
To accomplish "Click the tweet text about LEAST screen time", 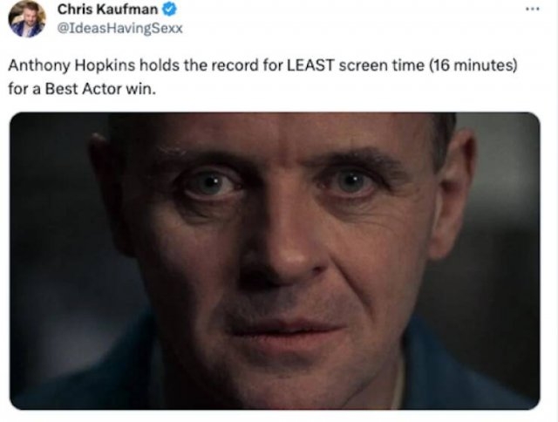I will (262, 67).
